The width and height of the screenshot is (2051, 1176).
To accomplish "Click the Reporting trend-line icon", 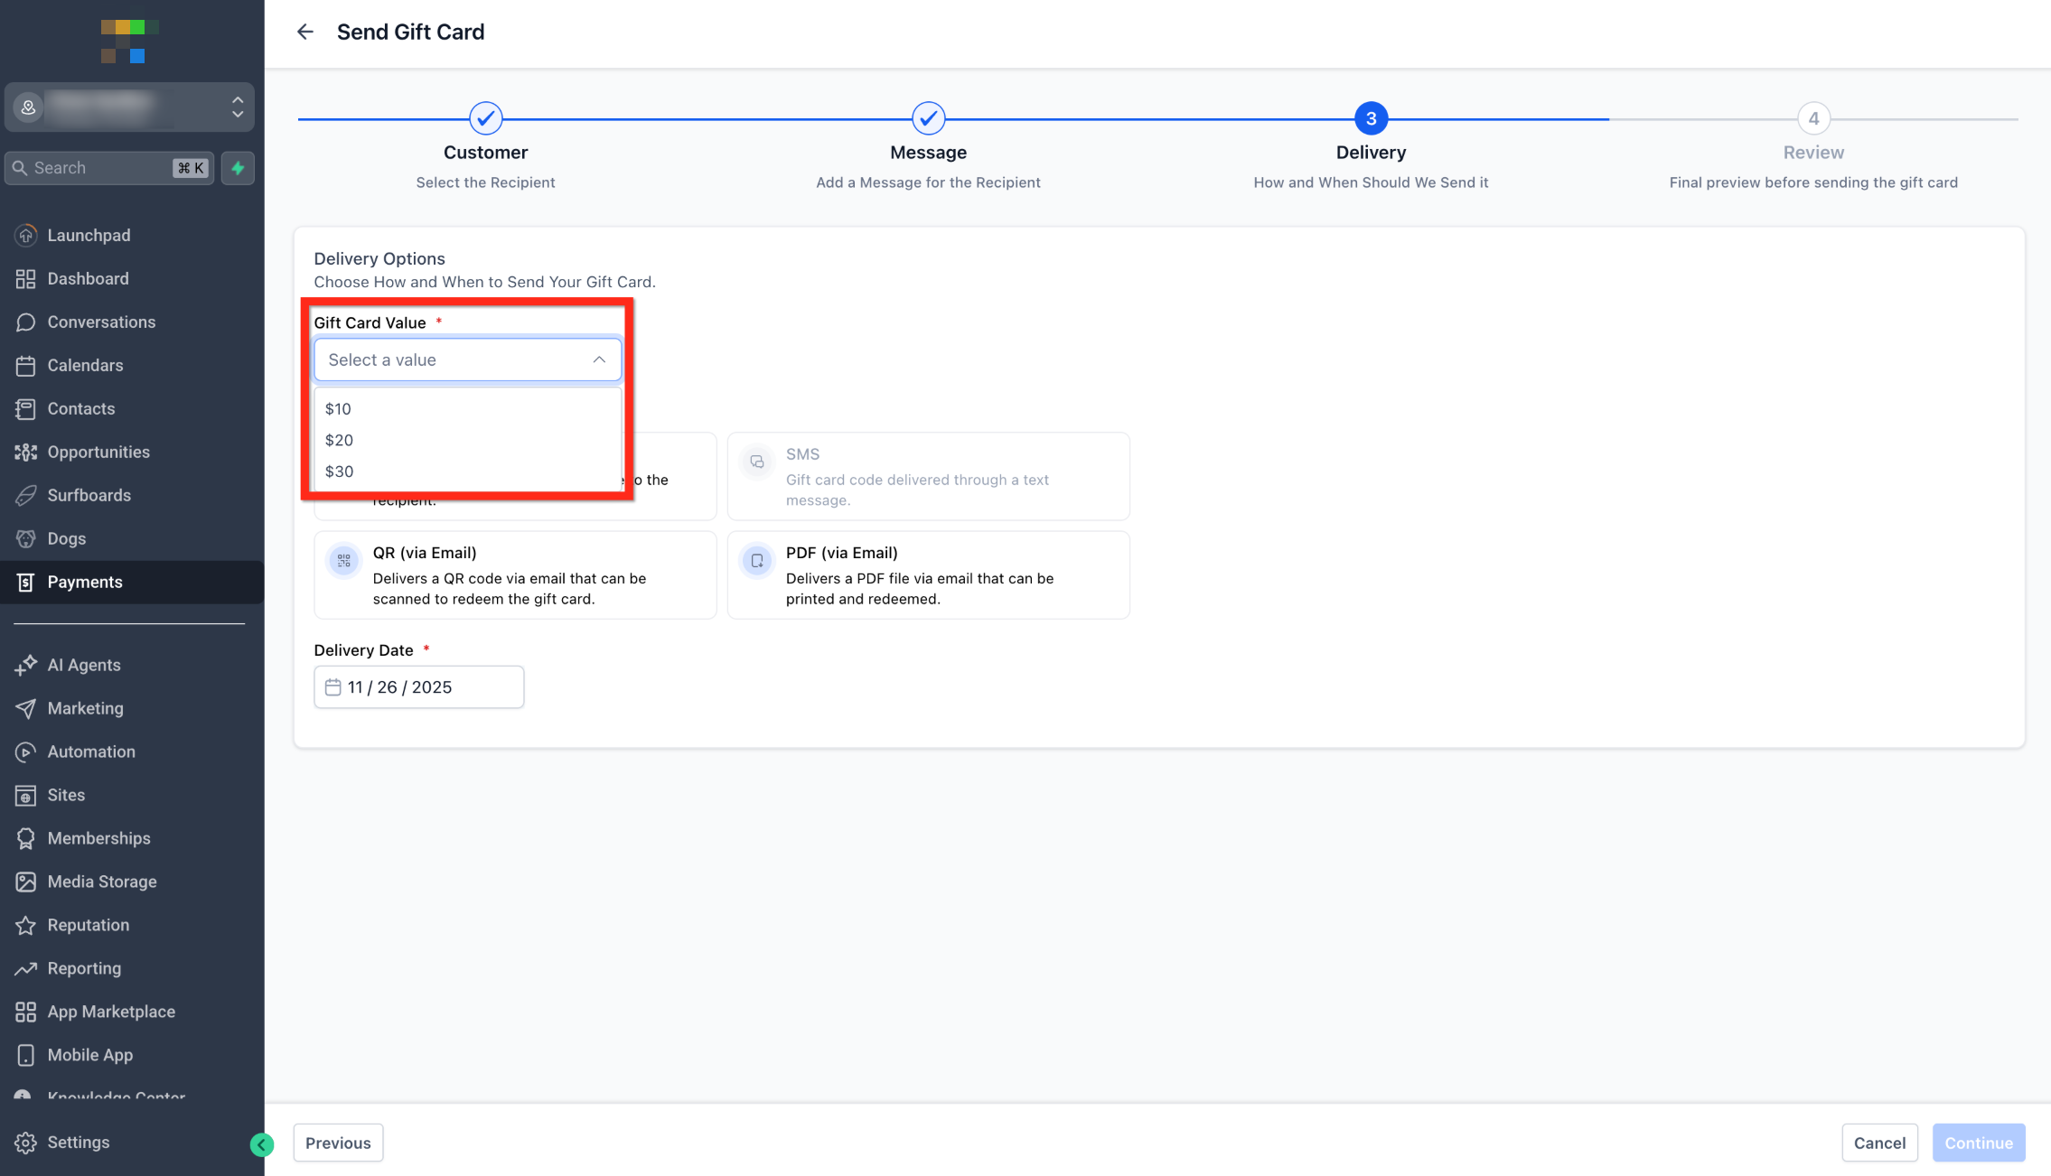I will (25, 969).
